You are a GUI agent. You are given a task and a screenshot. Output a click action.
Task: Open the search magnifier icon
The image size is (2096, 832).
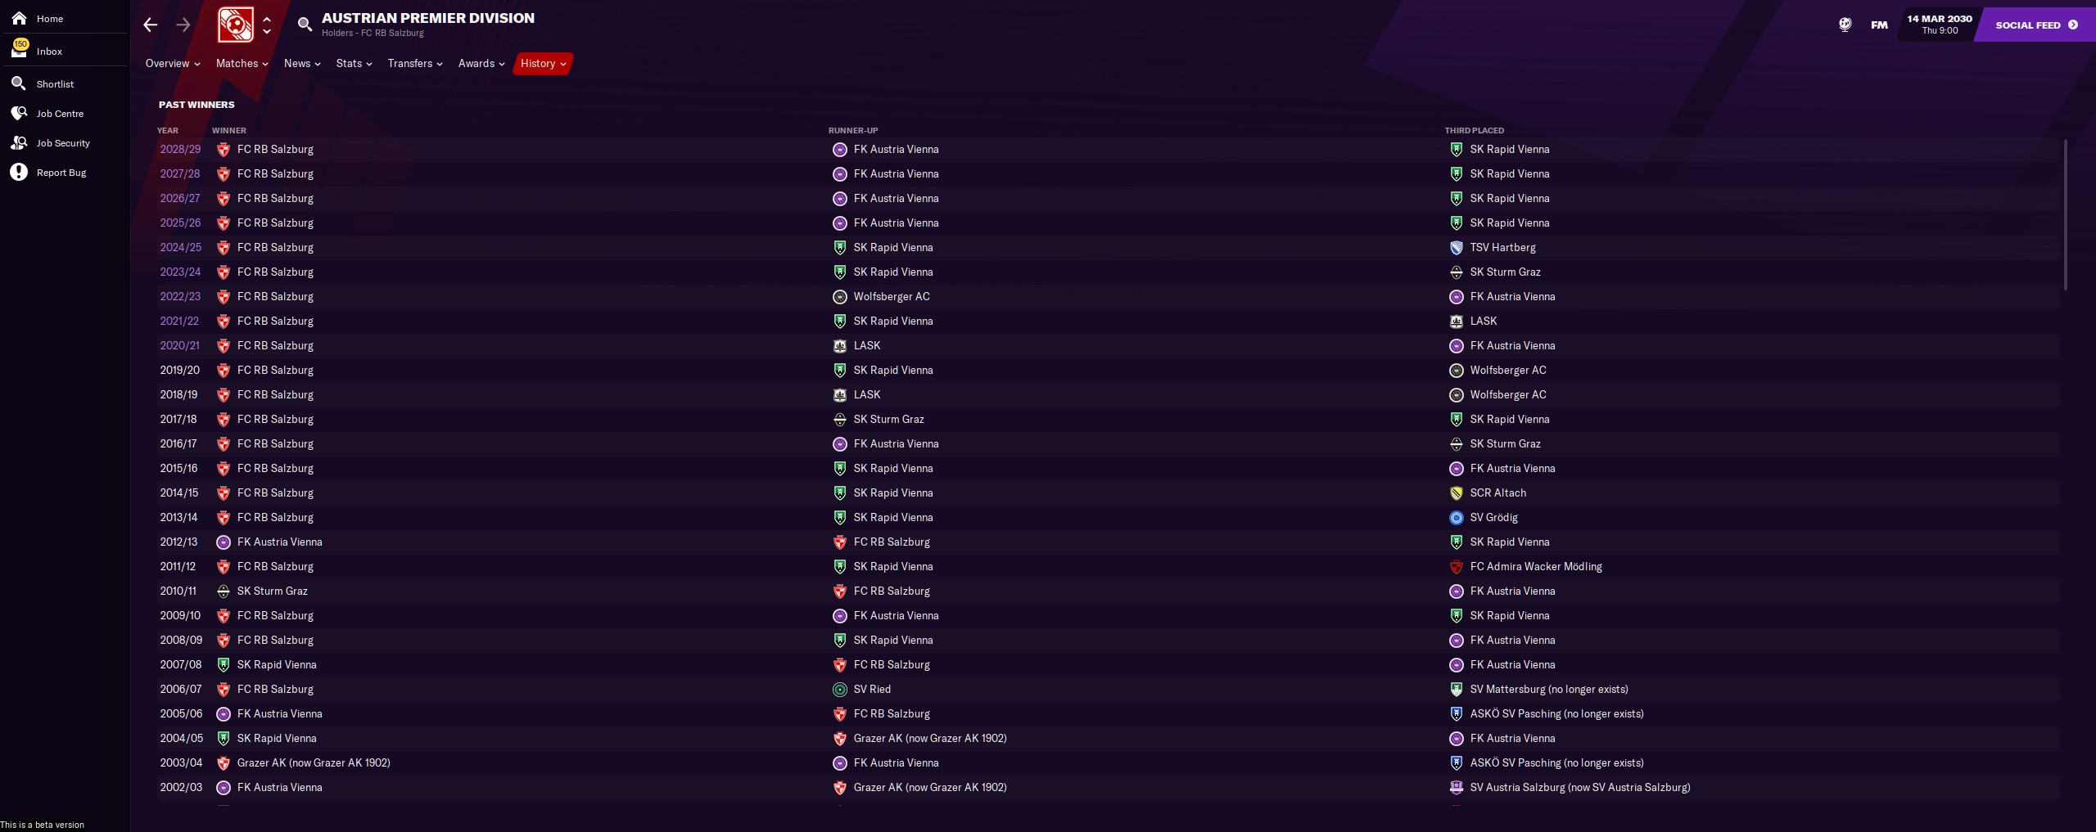pyautogui.click(x=305, y=25)
